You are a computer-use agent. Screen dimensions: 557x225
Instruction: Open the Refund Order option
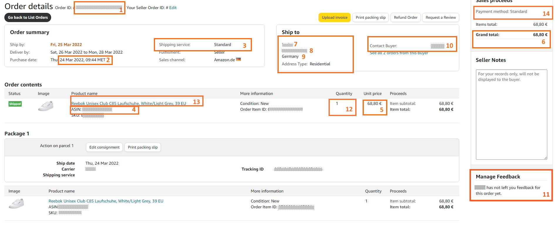point(405,18)
